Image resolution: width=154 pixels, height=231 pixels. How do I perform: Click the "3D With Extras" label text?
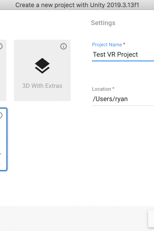click(x=42, y=86)
